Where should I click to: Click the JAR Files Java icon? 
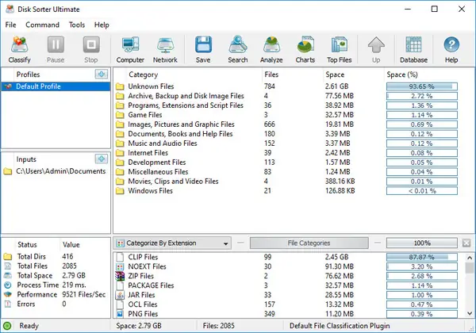click(x=121, y=295)
